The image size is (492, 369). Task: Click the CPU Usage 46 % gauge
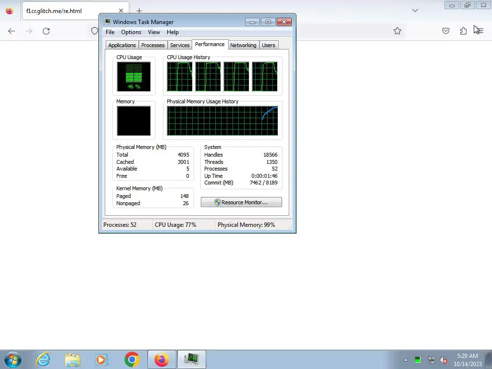(x=134, y=76)
